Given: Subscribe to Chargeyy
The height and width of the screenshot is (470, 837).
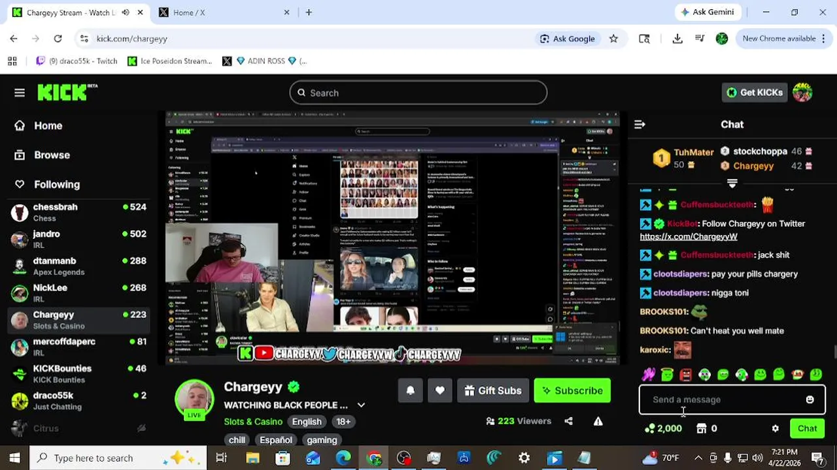Looking at the screenshot, I should [572, 390].
